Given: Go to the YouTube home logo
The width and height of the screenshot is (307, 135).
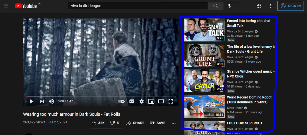Looking at the screenshot, I should pyautogui.click(x=26, y=6).
